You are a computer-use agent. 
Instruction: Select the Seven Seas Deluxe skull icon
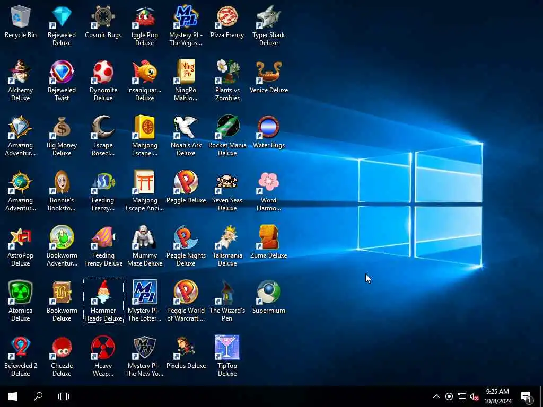227,182
